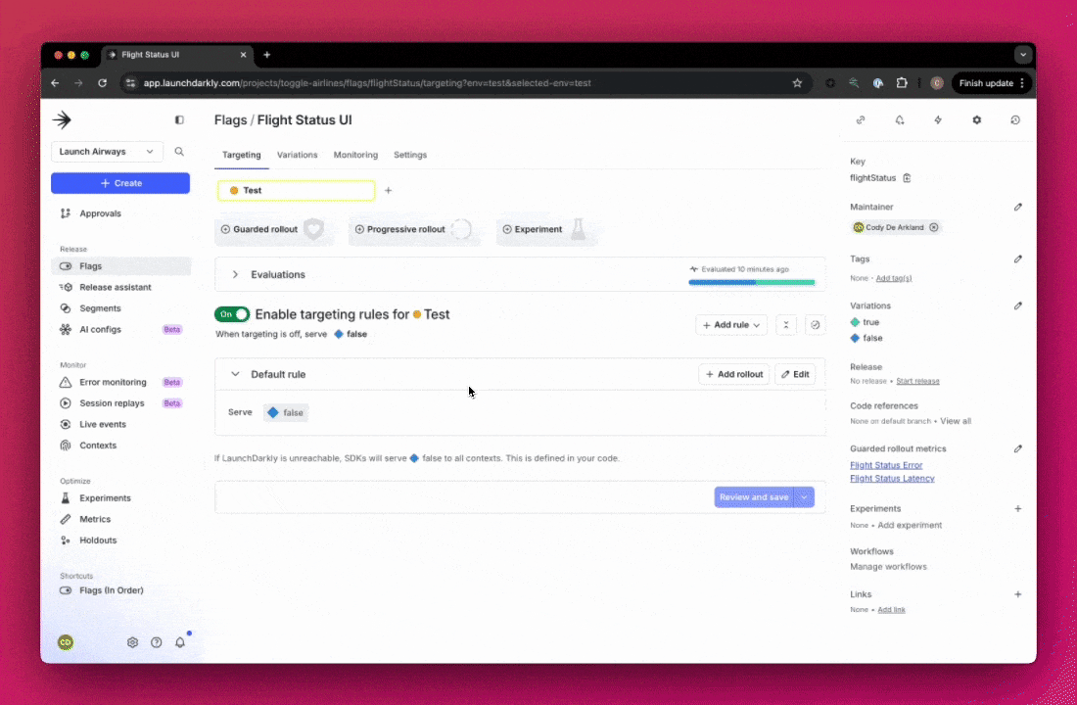Click the Start release link
1077x705 pixels.
917,381
